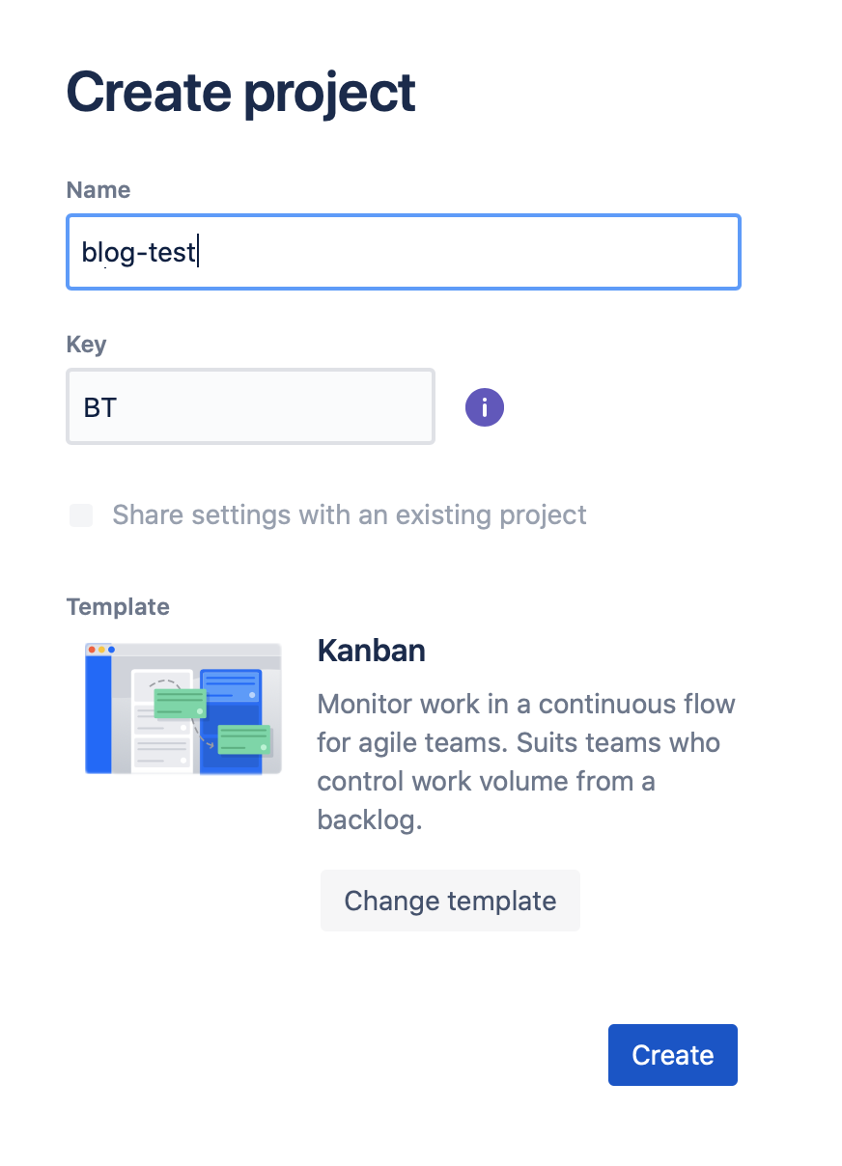Click the blue sidebar of the Kanban illustration

click(x=98, y=714)
